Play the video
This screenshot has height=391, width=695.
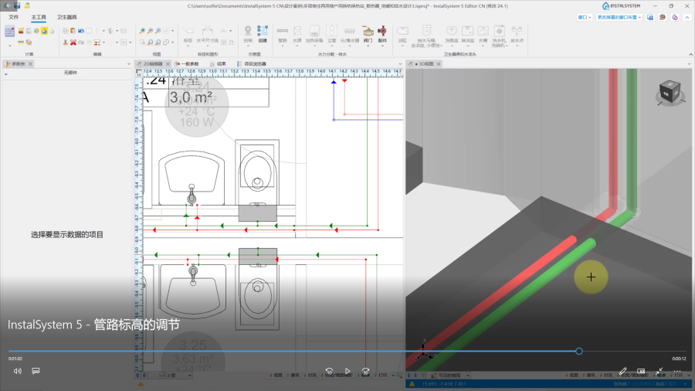tap(347, 371)
